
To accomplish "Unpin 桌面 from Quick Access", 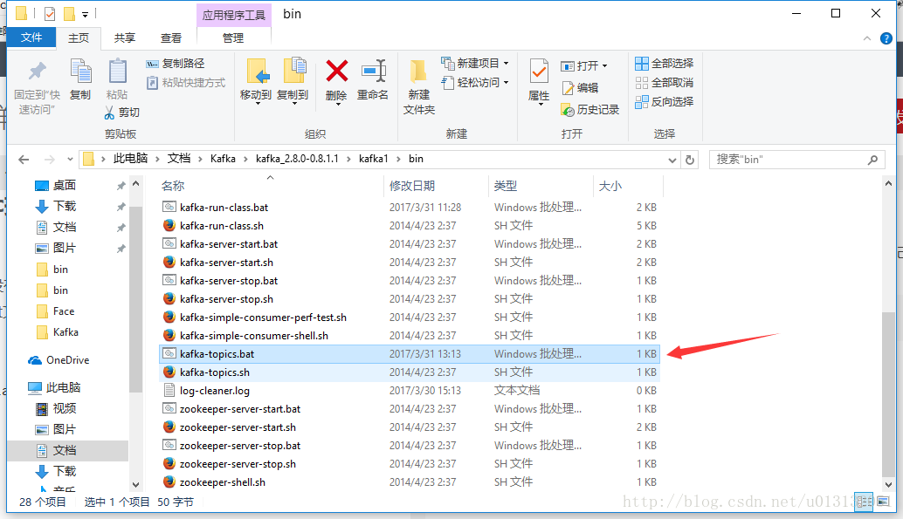I will (x=121, y=185).
